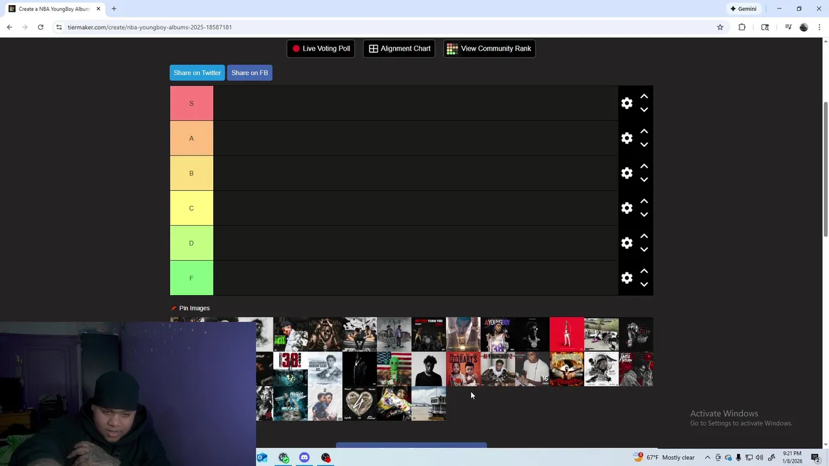View site information icon in address bar
The width and height of the screenshot is (829, 466).
(59, 27)
